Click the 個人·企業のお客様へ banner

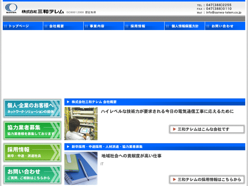(32, 109)
